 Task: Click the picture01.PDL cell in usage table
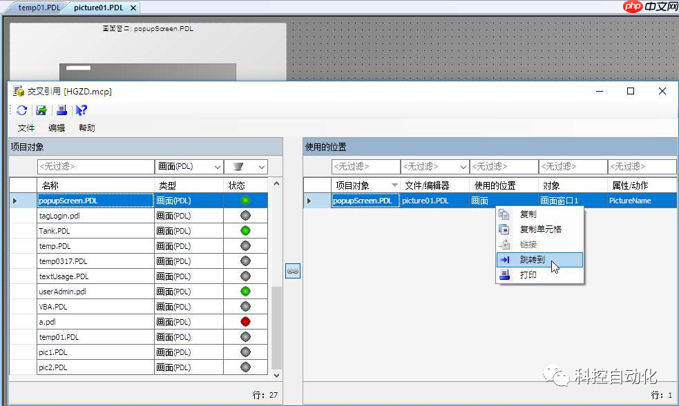tap(434, 201)
